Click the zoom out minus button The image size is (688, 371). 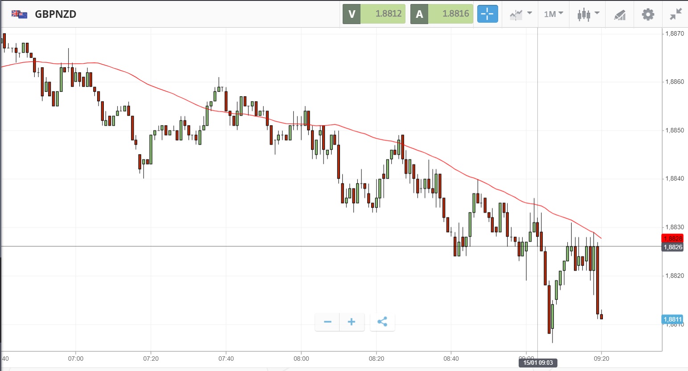tap(328, 322)
